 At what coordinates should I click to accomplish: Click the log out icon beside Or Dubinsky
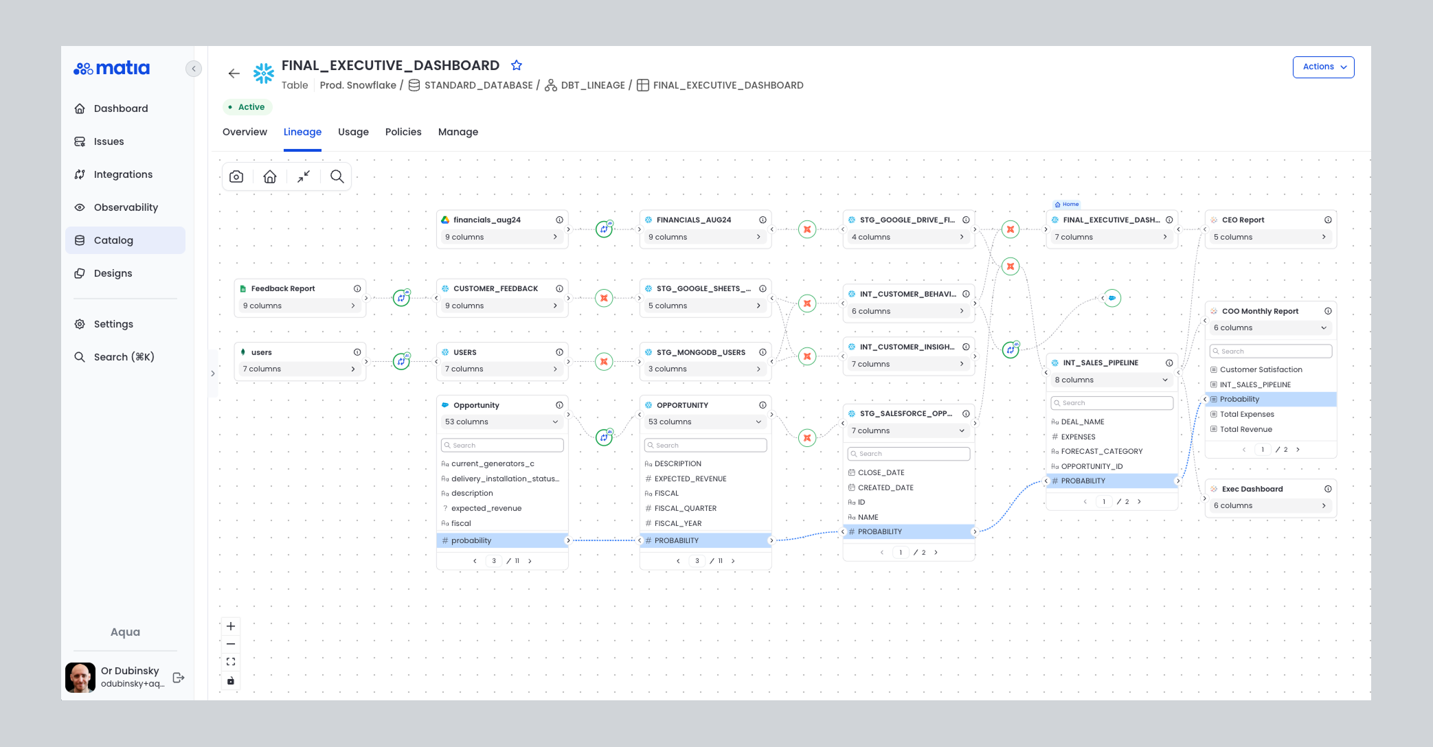(179, 678)
